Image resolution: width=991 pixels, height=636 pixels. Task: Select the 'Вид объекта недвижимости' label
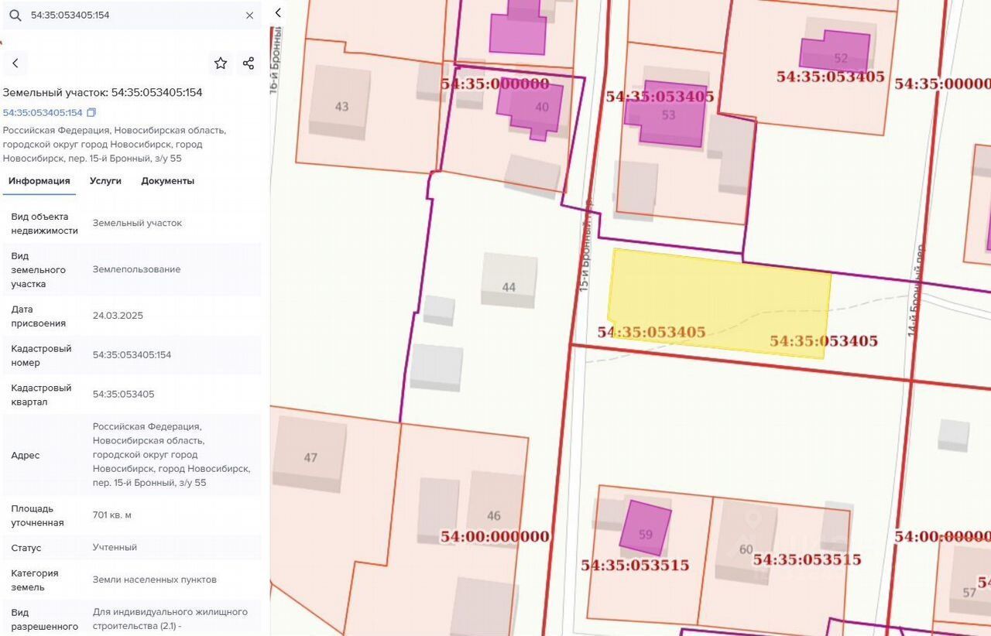point(44,224)
